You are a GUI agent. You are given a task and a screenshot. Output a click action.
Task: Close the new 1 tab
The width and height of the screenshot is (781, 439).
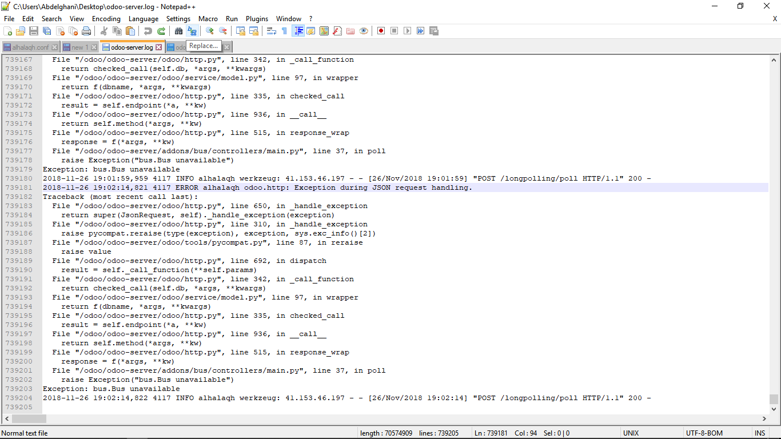[x=94, y=47]
